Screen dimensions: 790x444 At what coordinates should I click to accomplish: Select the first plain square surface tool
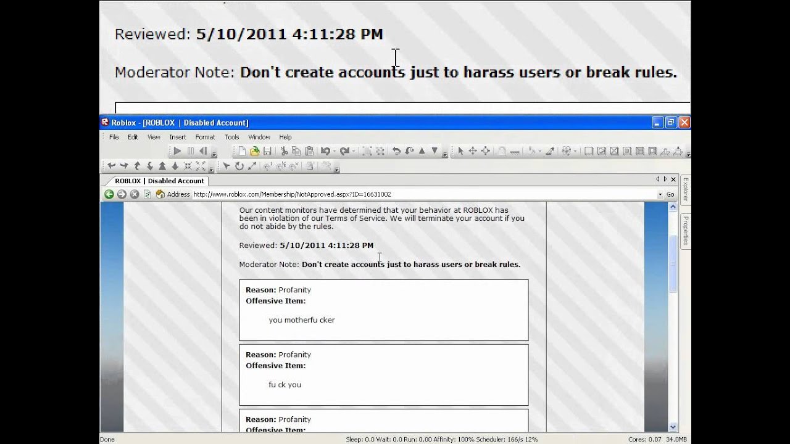[x=588, y=151]
